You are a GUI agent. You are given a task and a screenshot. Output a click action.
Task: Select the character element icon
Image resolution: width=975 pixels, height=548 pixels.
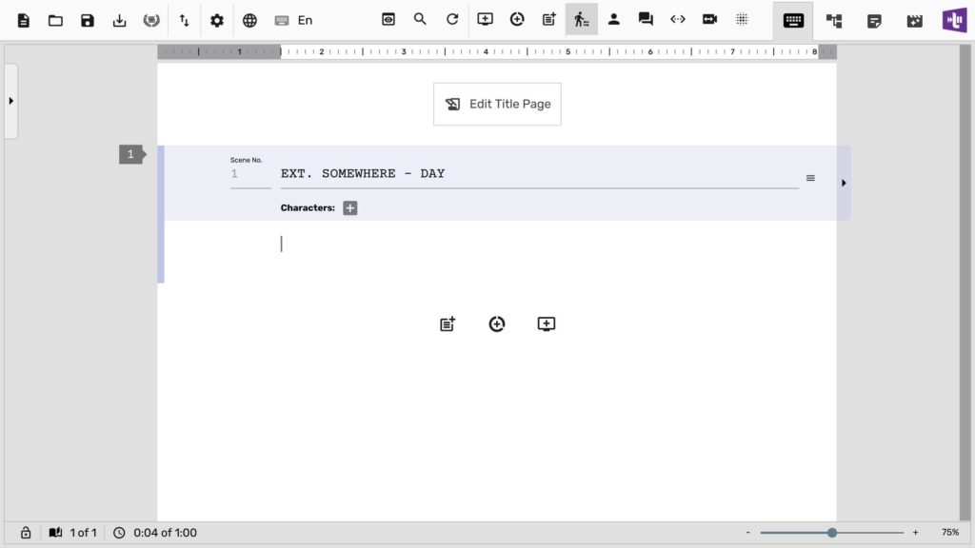(614, 19)
